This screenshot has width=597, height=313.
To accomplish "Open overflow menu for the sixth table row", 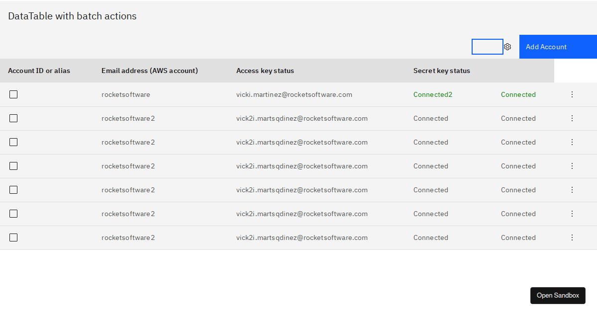I will pyautogui.click(x=572, y=214).
